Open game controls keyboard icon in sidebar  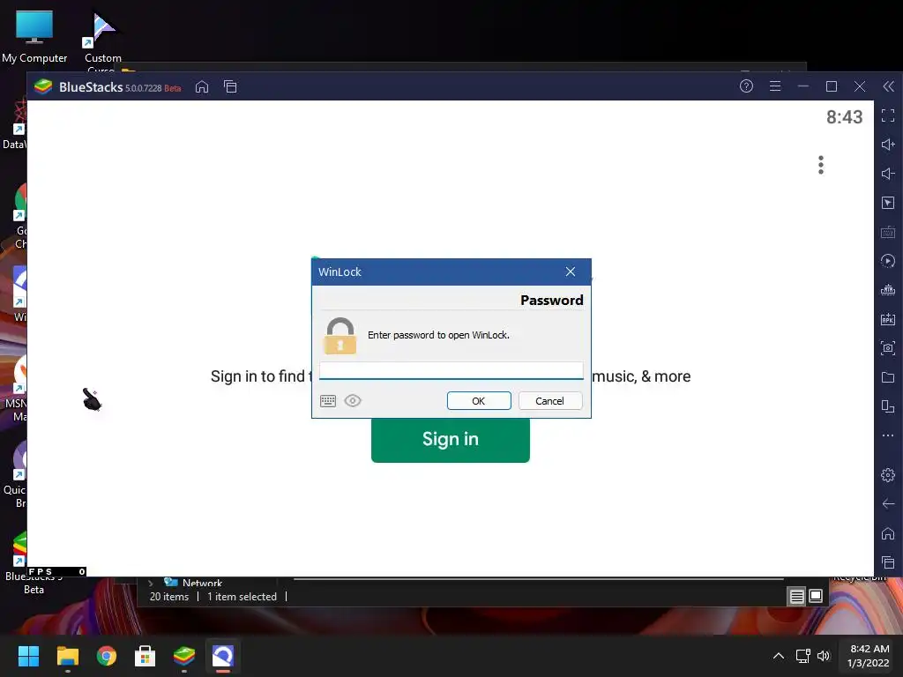(888, 232)
